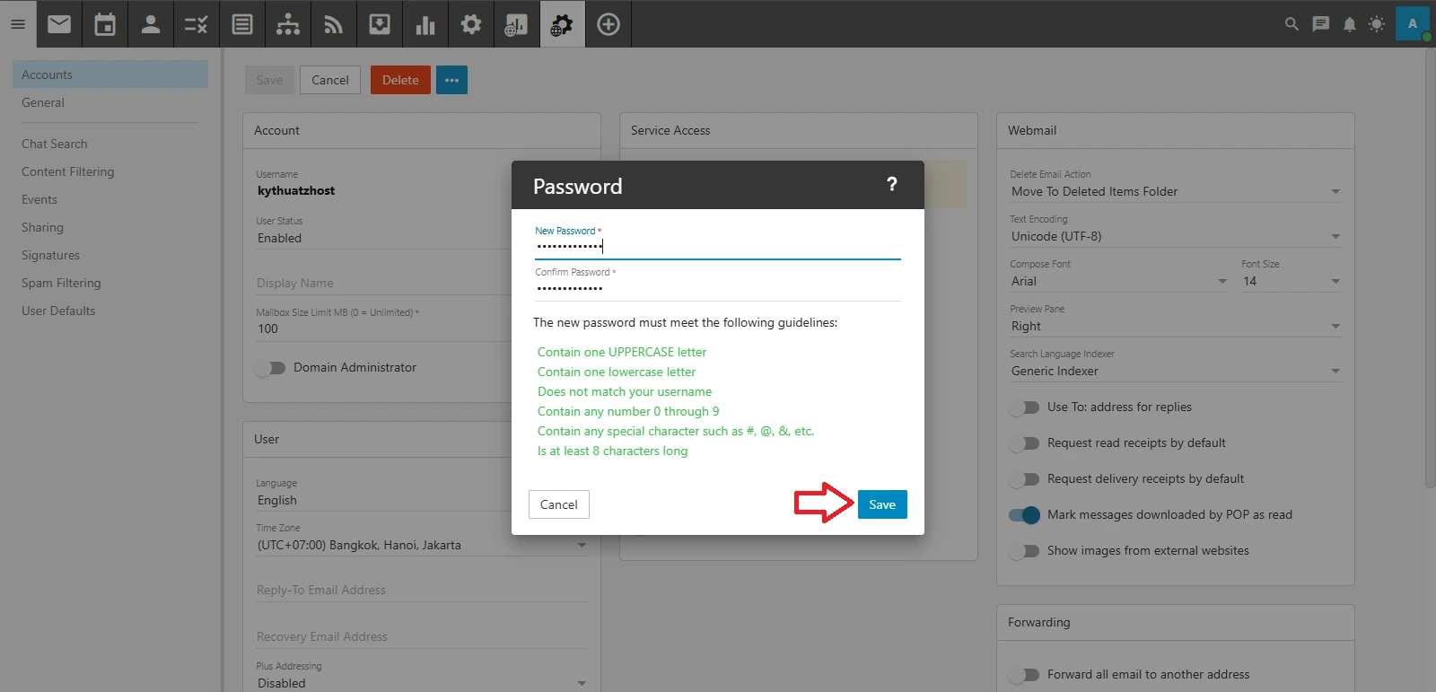The image size is (1436, 692).
Task: Open Content Filtering in the sidebar
Action: pyautogui.click(x=67, y=171)
